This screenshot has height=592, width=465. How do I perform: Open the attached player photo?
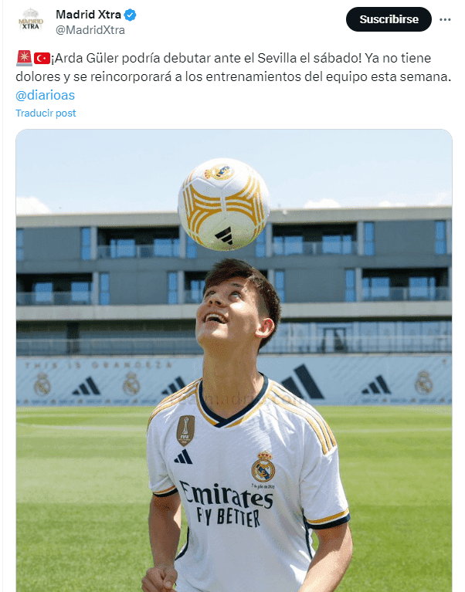point(234,360)
